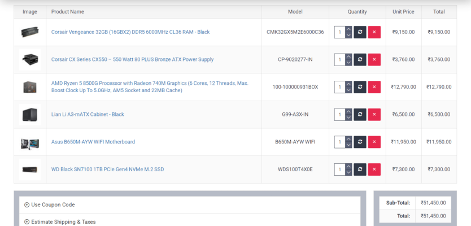This screenshot has height=226, width=471.
Task: Open Lian Li A3-mATX Cabinet link
Action: [x=88, y=114]
